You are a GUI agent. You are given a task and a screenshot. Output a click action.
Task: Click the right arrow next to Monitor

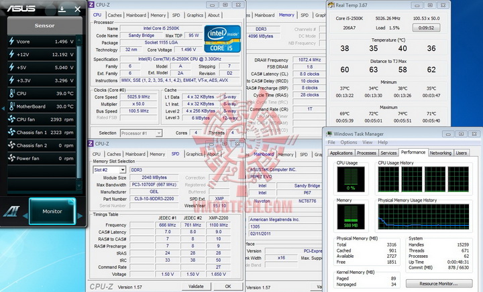[x=80, y=216]
